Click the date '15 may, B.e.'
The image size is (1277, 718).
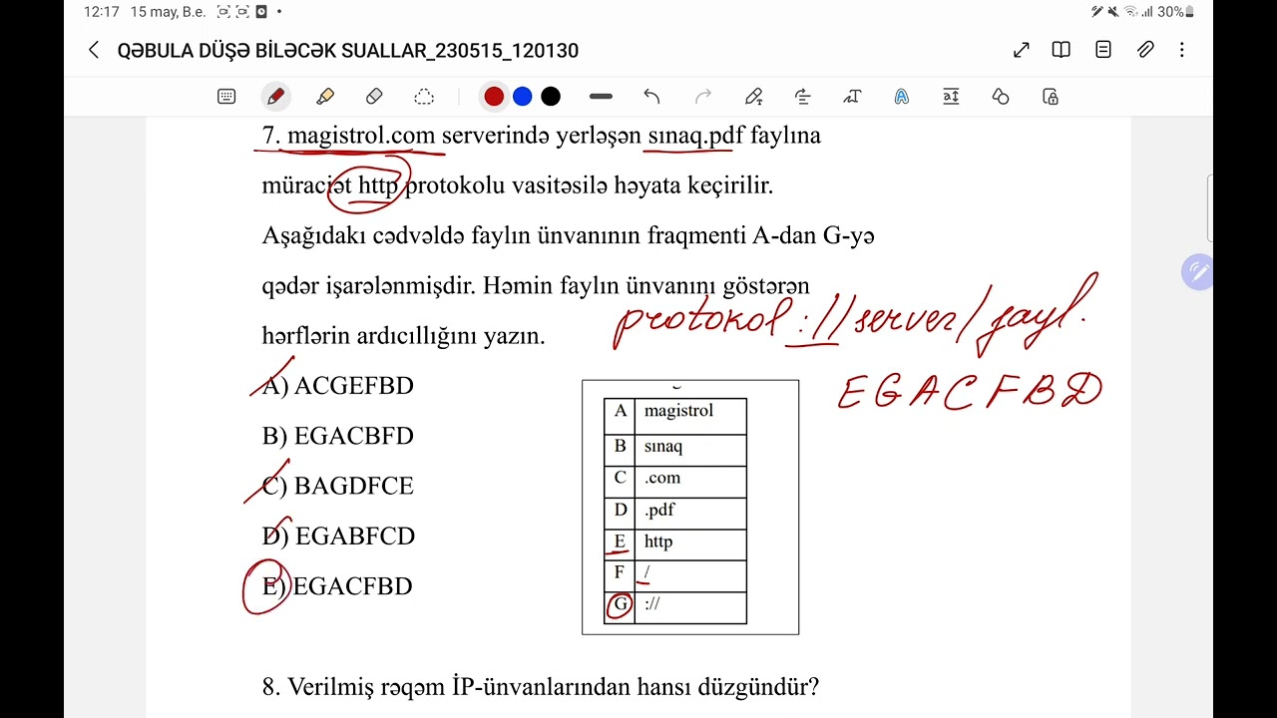click(x=168, y=12)
